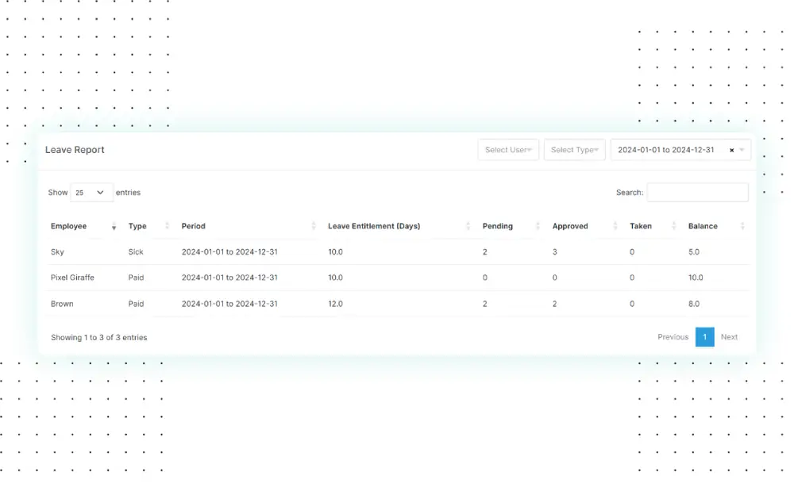Image resolution: width=794 pixels, height=487 pixels.
Task: Sort the Approved column using arrows
Action: 615,226
